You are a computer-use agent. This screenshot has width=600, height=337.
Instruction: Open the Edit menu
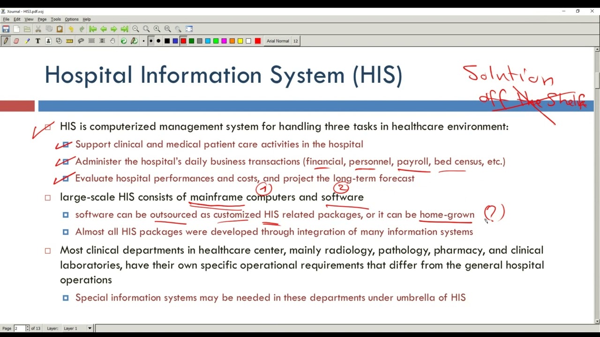click(17, 19)
